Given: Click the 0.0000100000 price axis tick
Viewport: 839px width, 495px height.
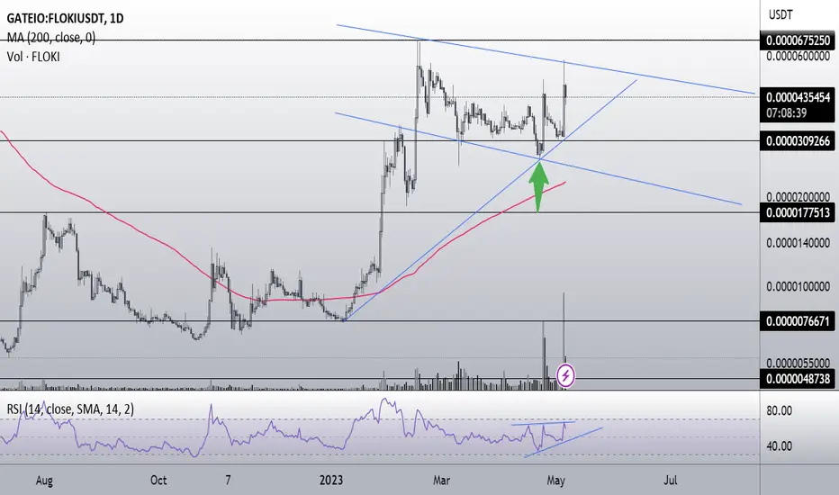Looking at the screenshot, I should (798, 287).
